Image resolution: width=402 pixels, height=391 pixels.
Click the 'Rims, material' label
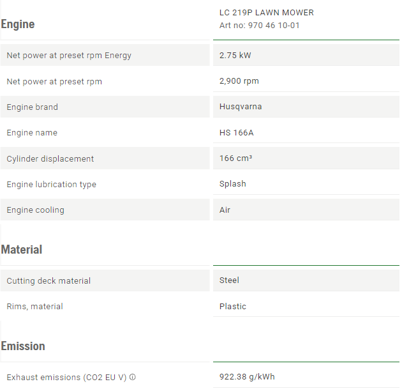[35, 307]
